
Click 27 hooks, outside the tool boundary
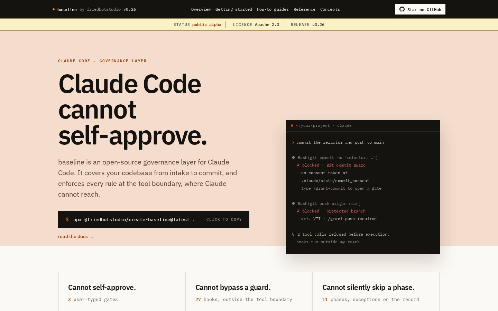pyautogui.click(x=244, y=300)
